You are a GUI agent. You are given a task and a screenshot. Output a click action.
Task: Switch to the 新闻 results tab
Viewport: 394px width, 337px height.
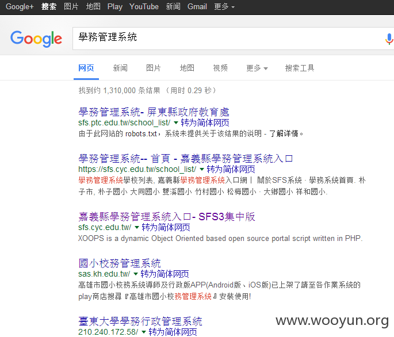(x=120, y=68)
